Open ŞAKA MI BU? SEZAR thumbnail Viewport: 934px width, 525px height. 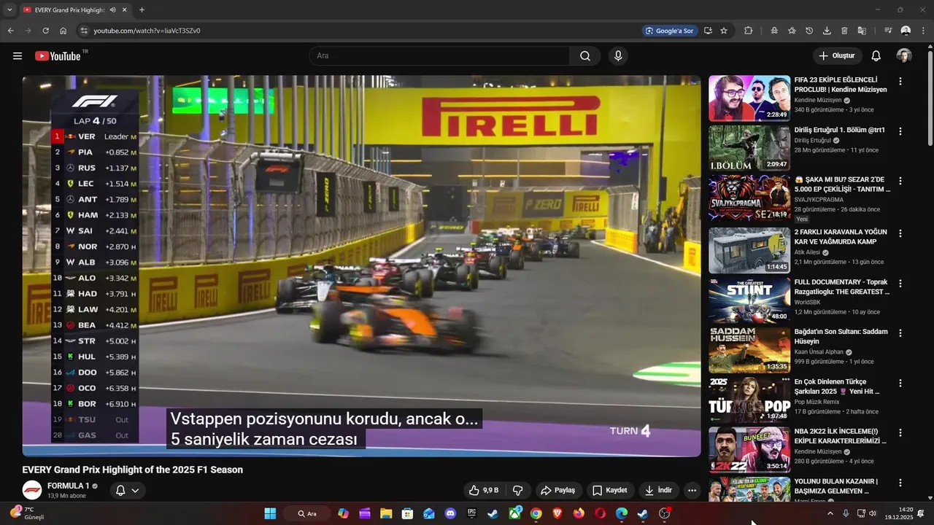(x=749, y=198)
